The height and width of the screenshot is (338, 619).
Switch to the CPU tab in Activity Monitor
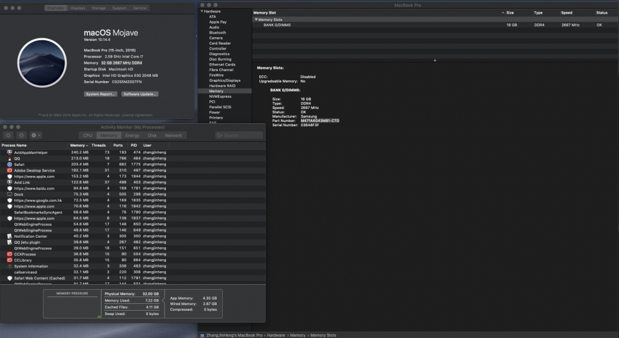pyautogui.click(x=88, y=136)
